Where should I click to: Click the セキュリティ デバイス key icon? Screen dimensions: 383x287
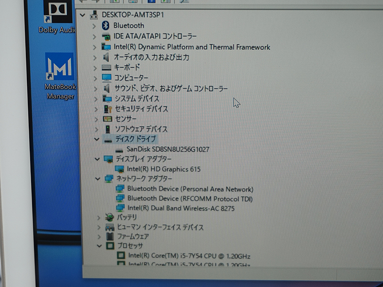pyautogui.click(x=108, y=109)
